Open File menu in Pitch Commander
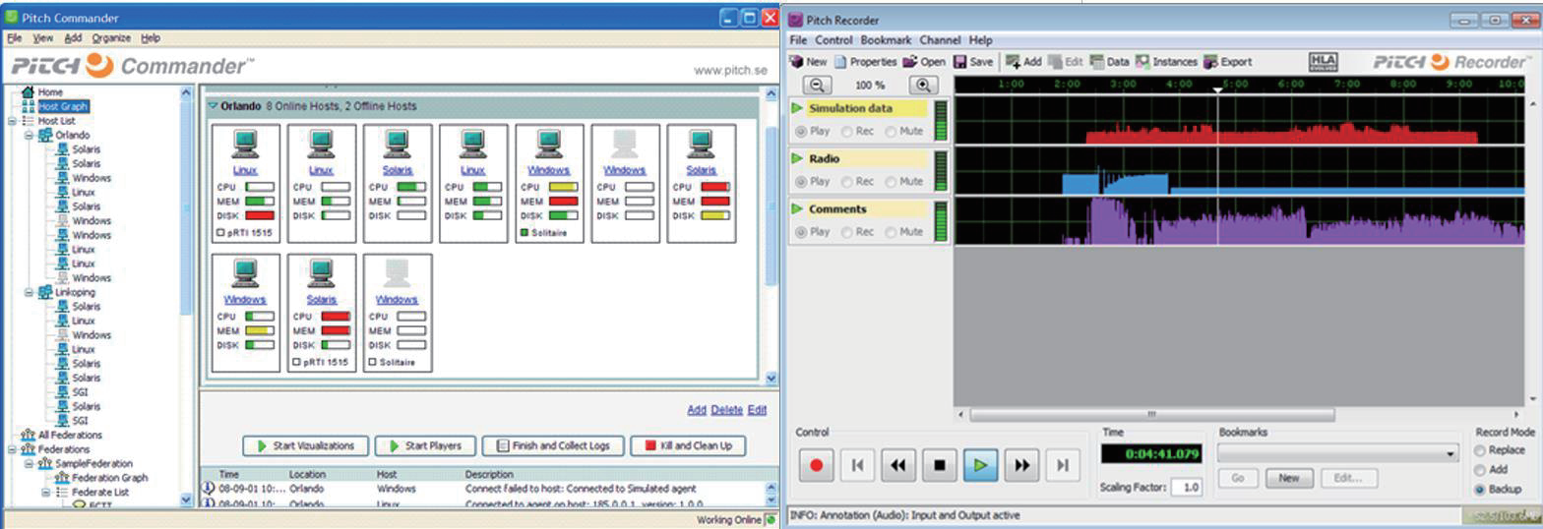1543x529 pixels. tap(14, 38)
